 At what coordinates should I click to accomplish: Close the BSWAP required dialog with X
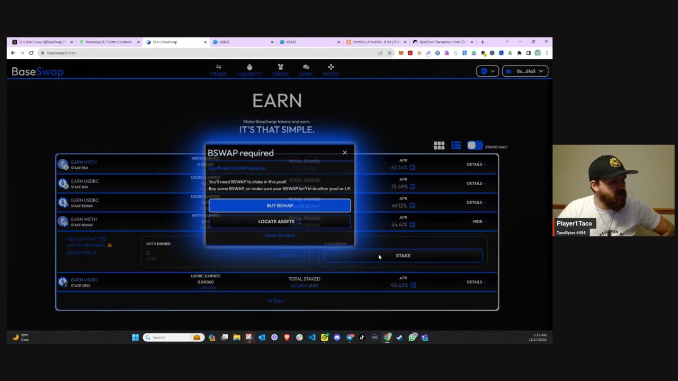point(345,153)
